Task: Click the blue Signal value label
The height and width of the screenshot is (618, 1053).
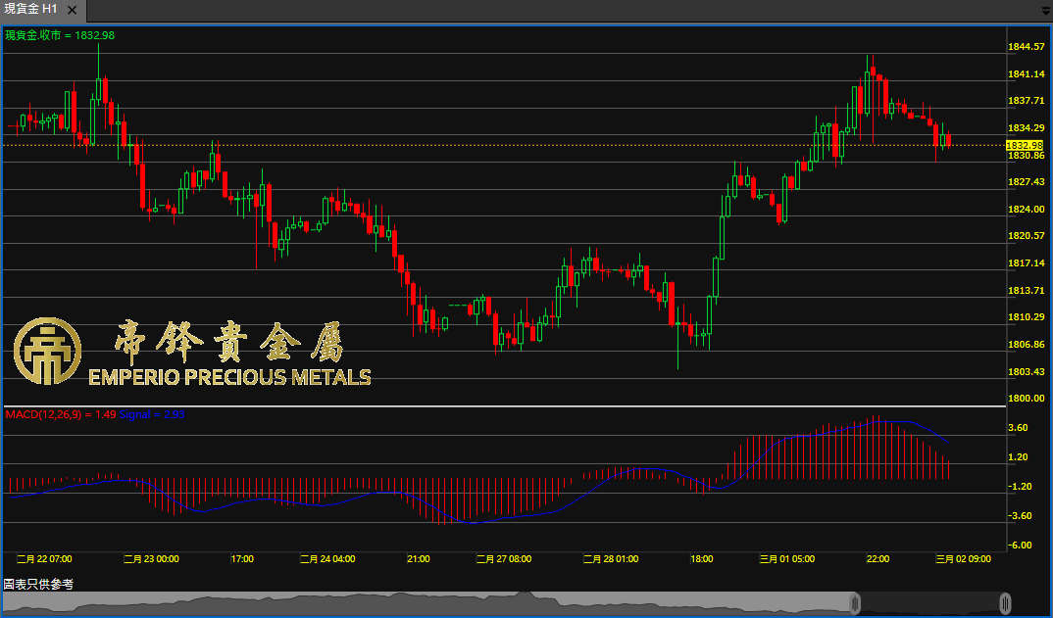Action: (152, 415)
